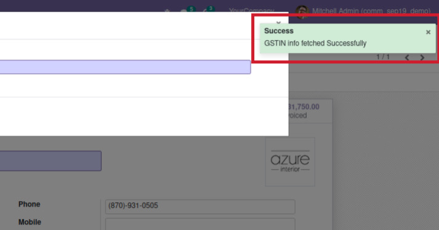The image size is (439, 230).
Task: Click the highlighted name field behind the dialog
Action: click(x=50, y=161)
